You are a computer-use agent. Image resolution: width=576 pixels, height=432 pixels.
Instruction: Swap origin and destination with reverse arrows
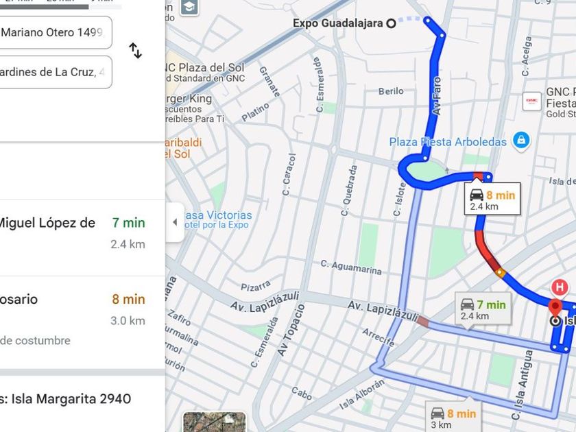pyautogui.click(x=135, y=51)
